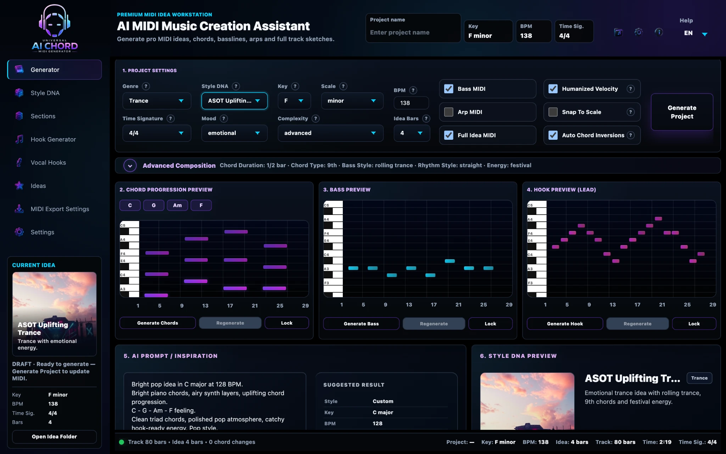Open the Genre dropdown set to Trance
726x454 pixels.
point(157,101)
